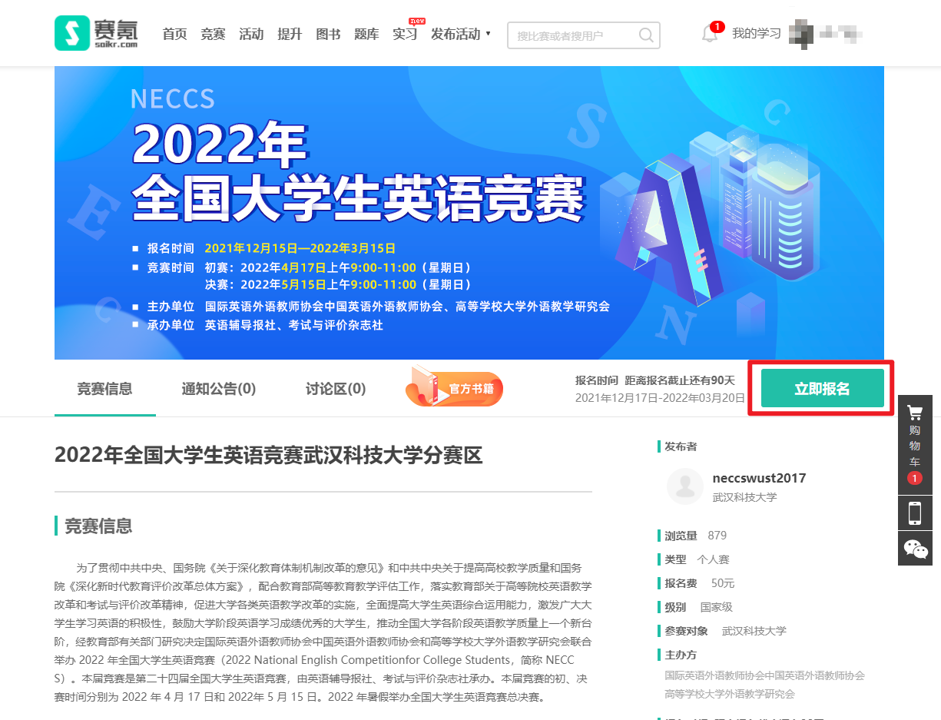
Task: Select the 竞赛信息 tab
Action: tap(104, 389)
